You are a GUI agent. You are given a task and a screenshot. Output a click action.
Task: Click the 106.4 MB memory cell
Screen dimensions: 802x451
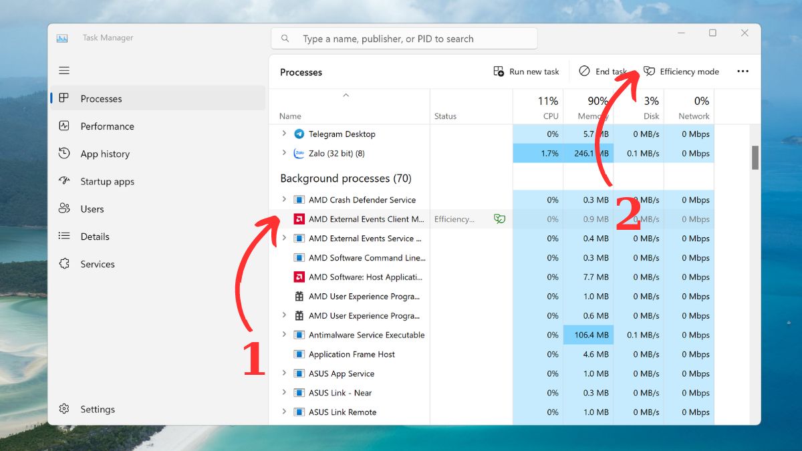[x=588, y=335]
